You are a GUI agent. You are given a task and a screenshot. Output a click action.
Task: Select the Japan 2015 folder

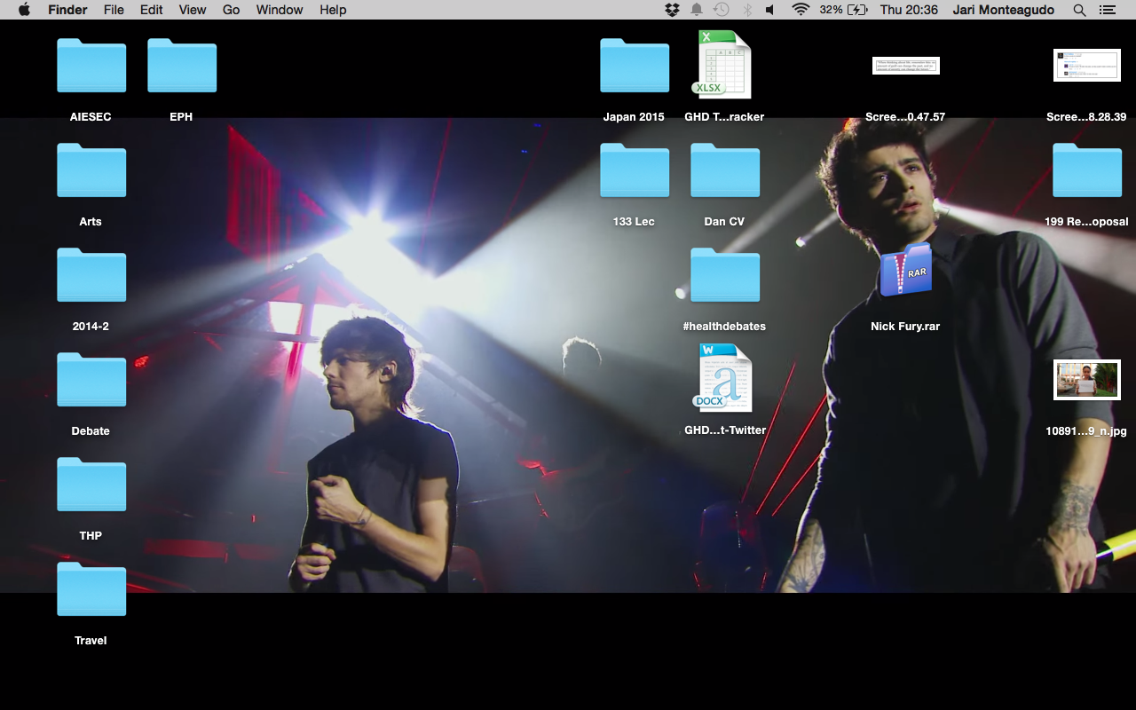pyautogui.click(x=634, y=67)
